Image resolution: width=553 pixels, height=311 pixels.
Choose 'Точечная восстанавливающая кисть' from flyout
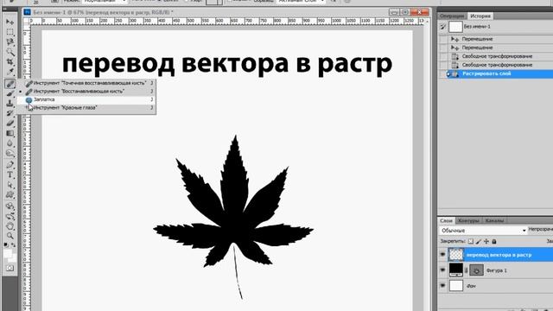86,83
